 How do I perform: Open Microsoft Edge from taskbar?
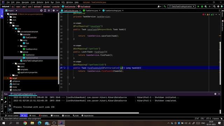40,123
